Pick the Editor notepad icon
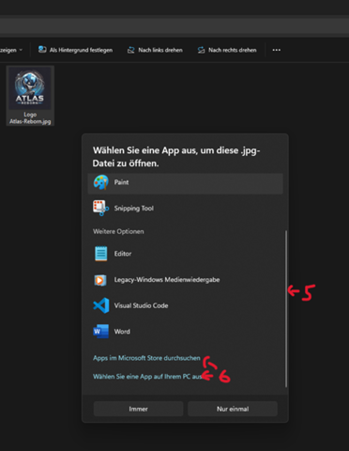The image size is (349, 451). coord(100,254)
